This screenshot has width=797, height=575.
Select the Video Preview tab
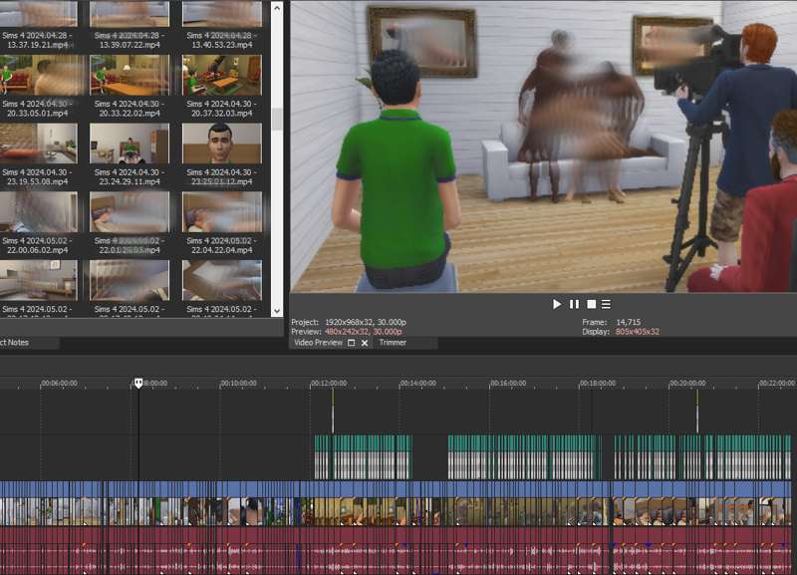point(318,343)
